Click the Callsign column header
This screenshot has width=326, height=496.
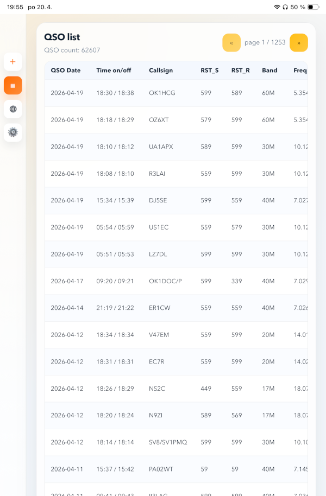point(161,71)
